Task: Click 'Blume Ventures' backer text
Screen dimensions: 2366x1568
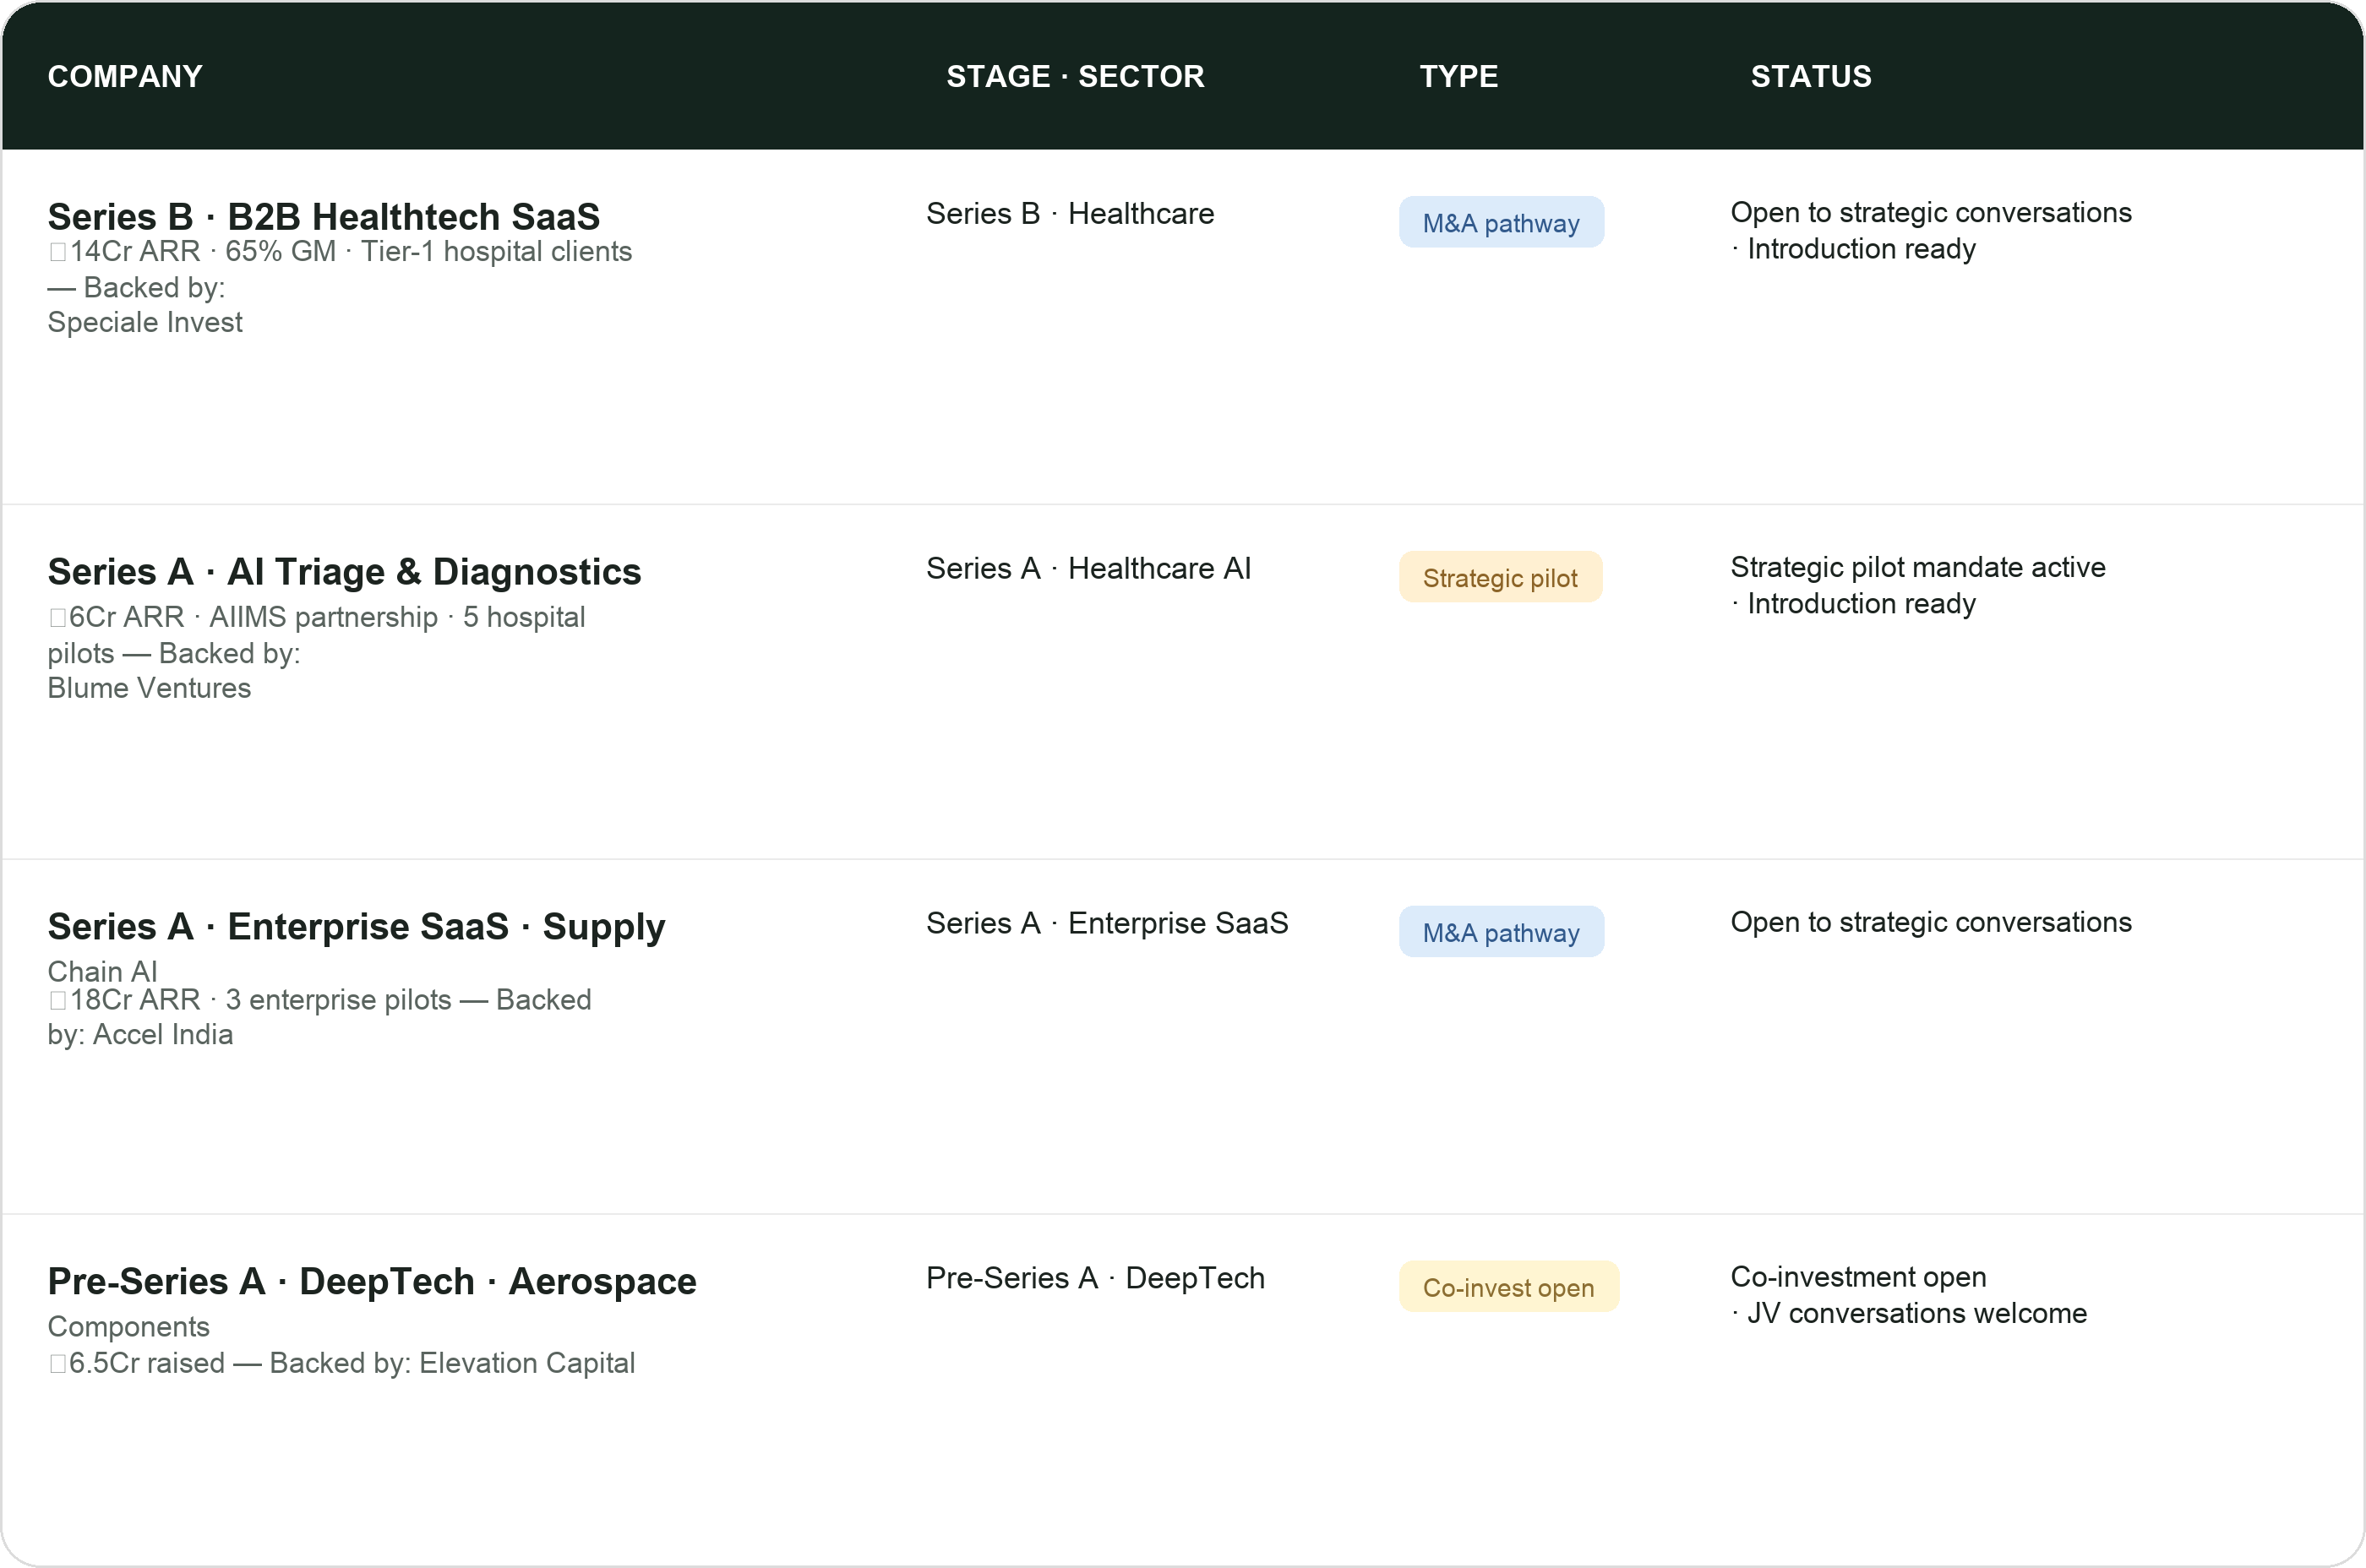Action: (149, 688)
